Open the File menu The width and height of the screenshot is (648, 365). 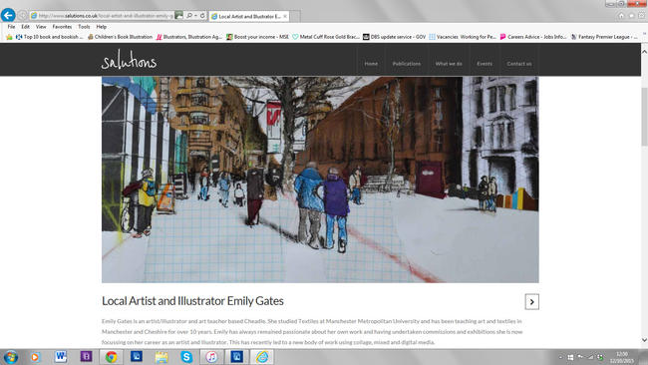coord(11,27)
